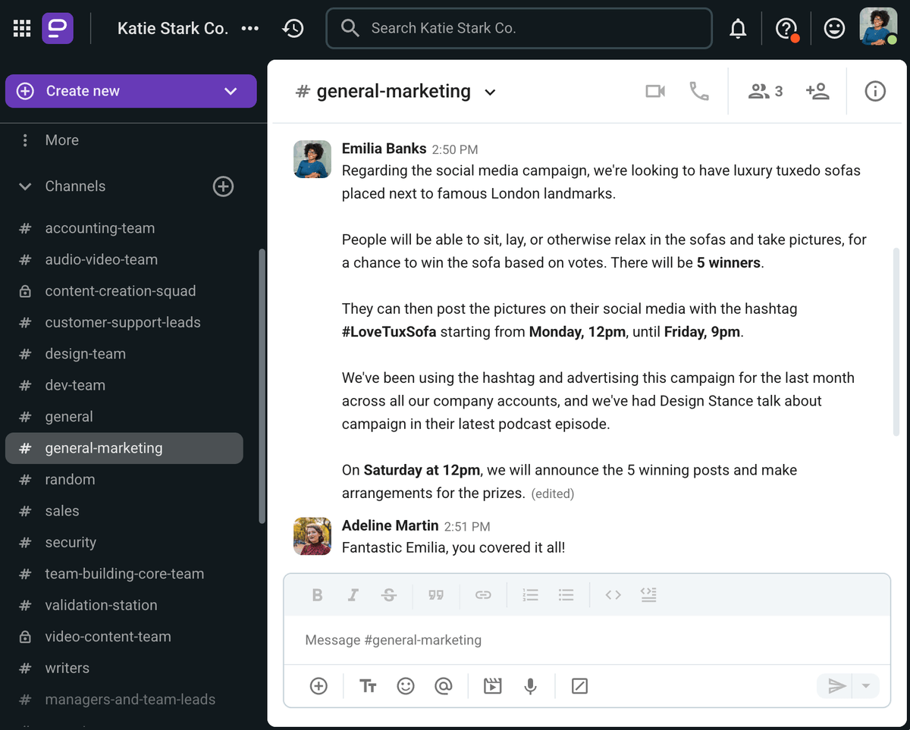The image size is (910, 730).
Task: Open the user profile avatar
Action: click(878, 27)
